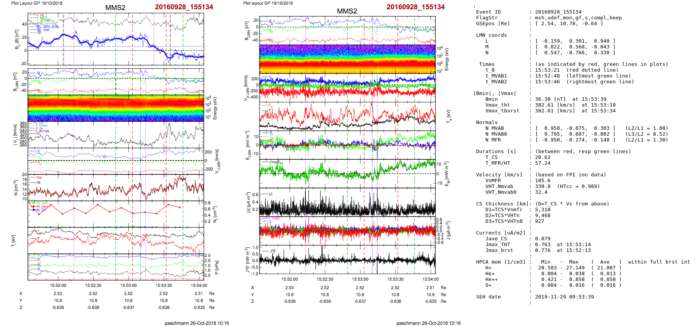Click the paschmann footer under the left plot
This screenshot has height=326, width=700.
[197, 323]
